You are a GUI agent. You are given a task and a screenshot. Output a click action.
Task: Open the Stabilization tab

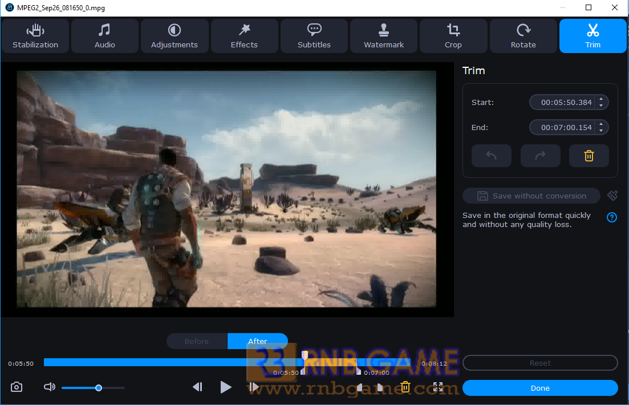(35, 36)
